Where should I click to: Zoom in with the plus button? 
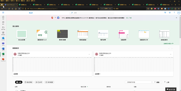click(x=110, y=9)
